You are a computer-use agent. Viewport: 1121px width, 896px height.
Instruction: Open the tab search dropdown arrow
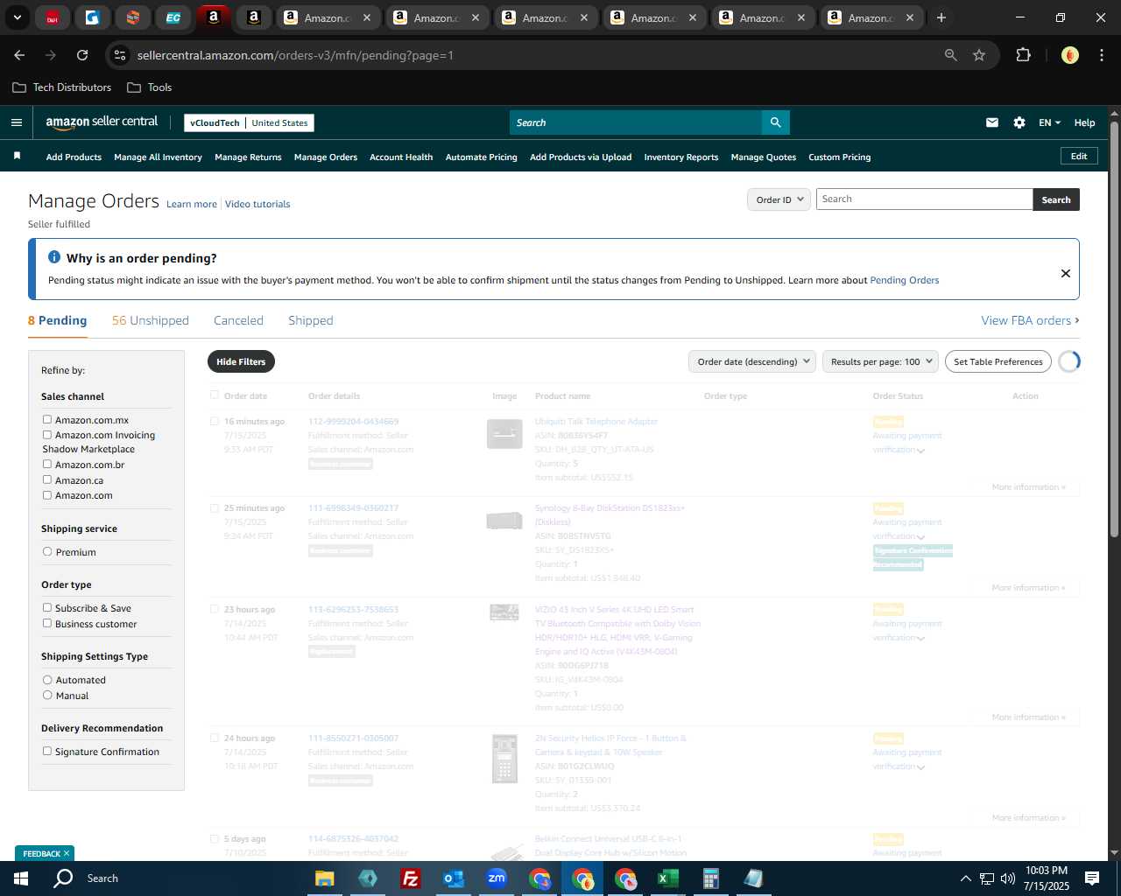pyautogui.click(x=17, y=17)
